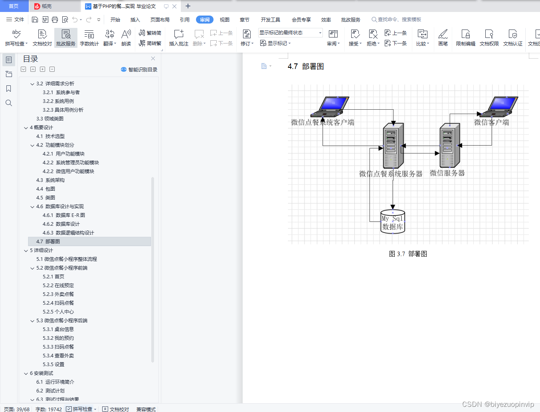Jump to 5.2.4 扫码点餐 heading

click(58, 303)
